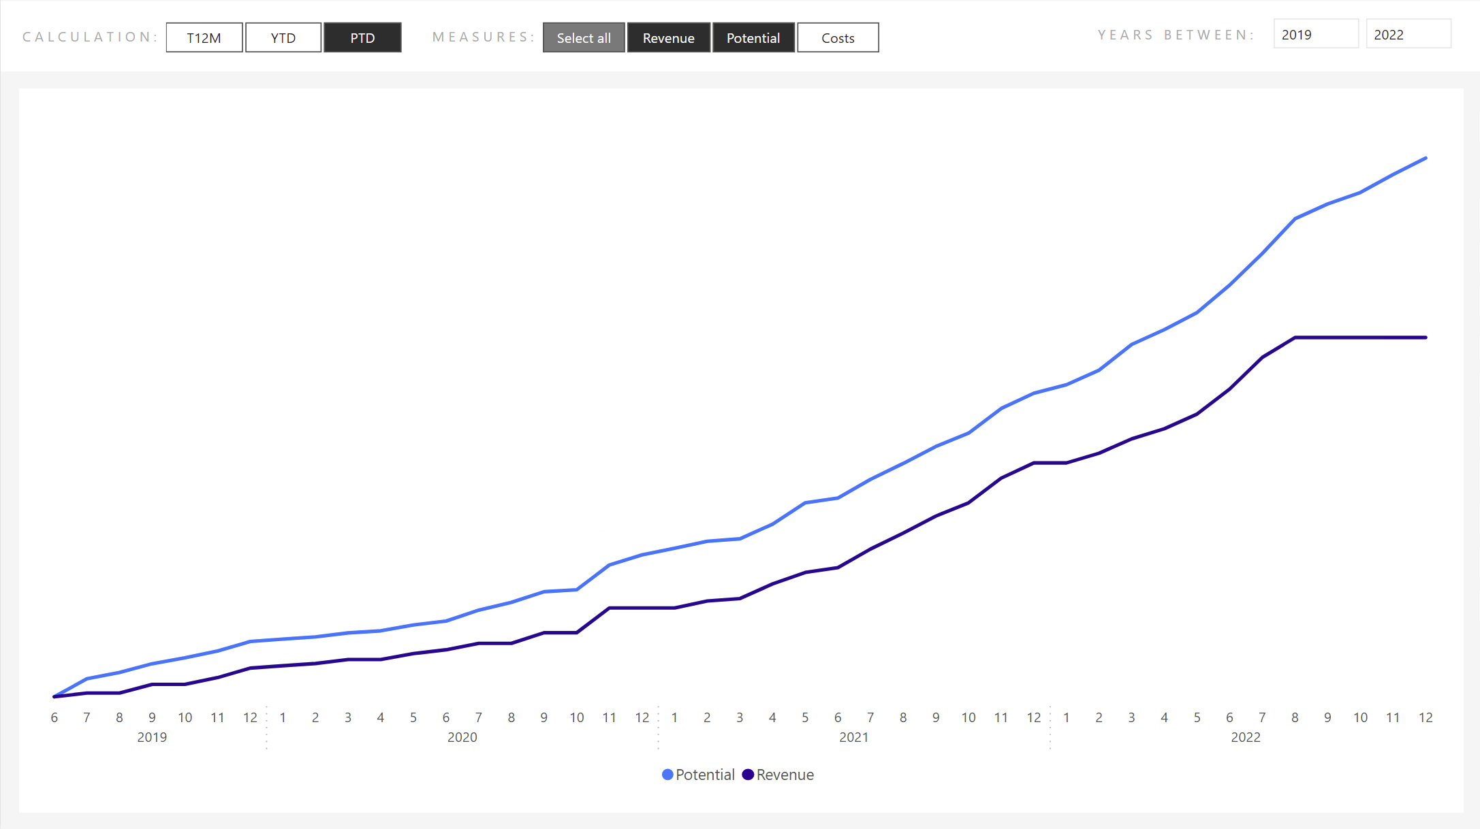Select the T12M calculation button

(x=204, y=37)
